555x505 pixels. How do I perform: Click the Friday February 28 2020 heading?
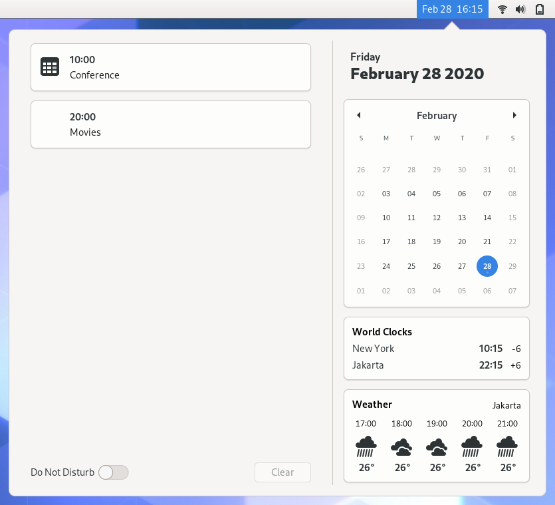(x=417, y=67)
